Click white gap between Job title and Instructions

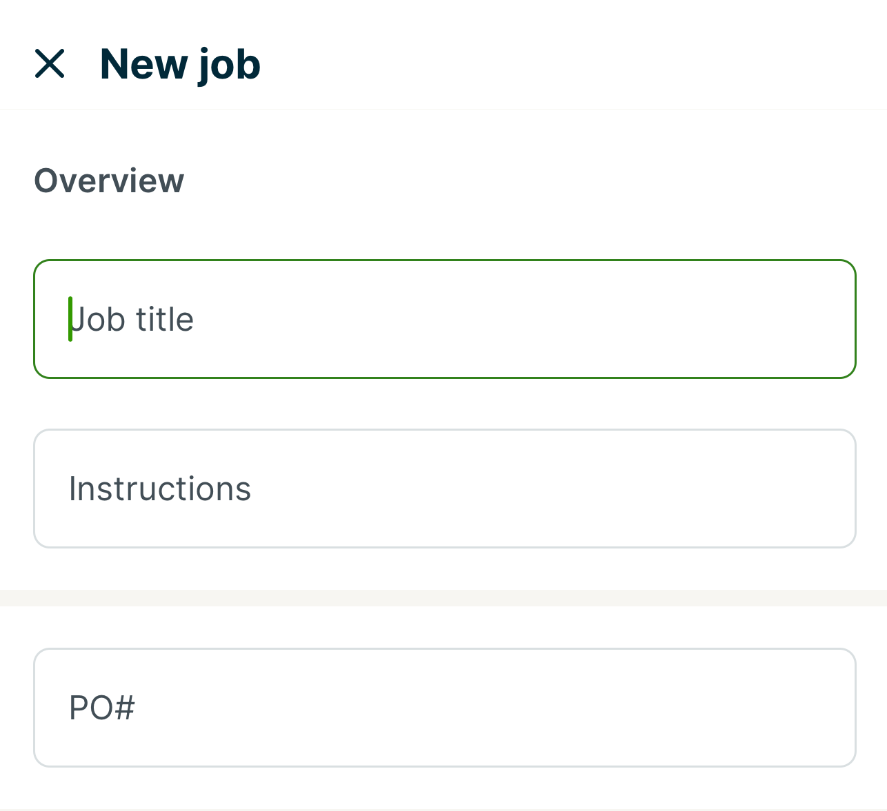point(444,404)
